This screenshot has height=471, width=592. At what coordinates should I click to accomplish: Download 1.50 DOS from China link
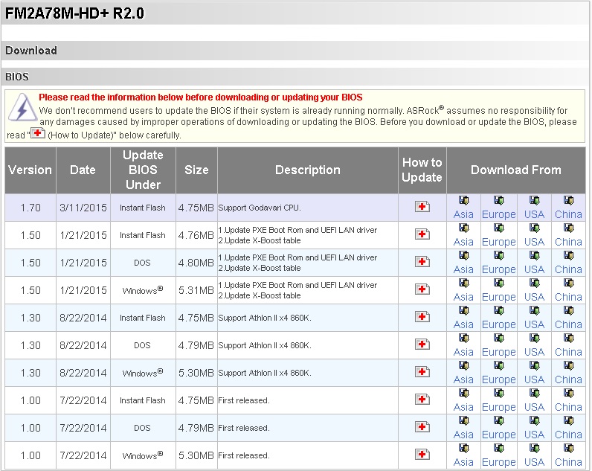(x=568, y=269)
